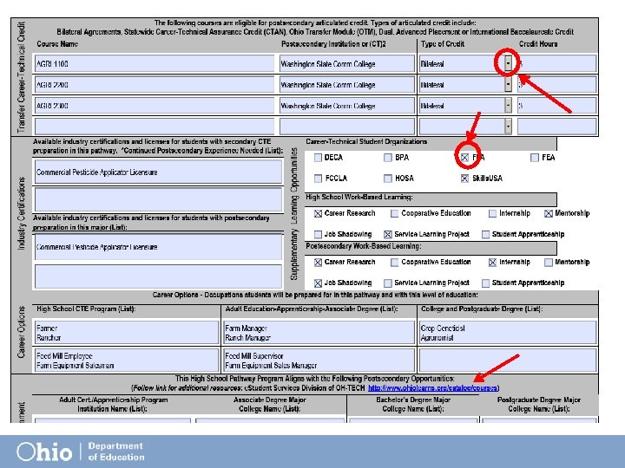This screenshot has width=625, height=468.
Task: Click blank second certification field under postsecondary list
Action: point(158,276)
